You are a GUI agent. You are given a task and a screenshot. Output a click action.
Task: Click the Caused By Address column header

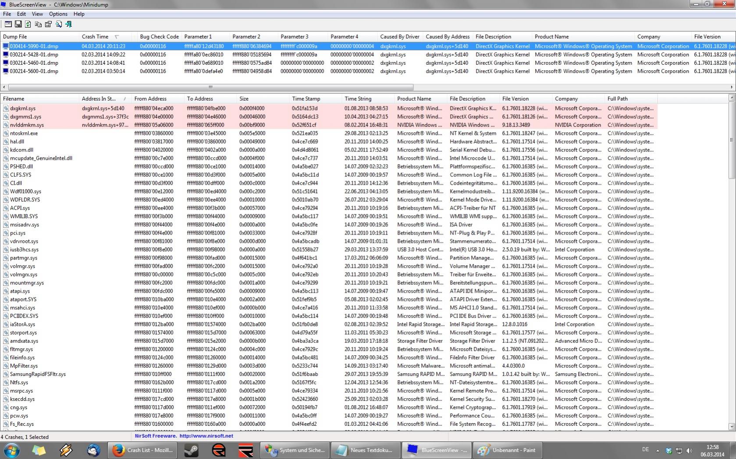pos(448,37)
